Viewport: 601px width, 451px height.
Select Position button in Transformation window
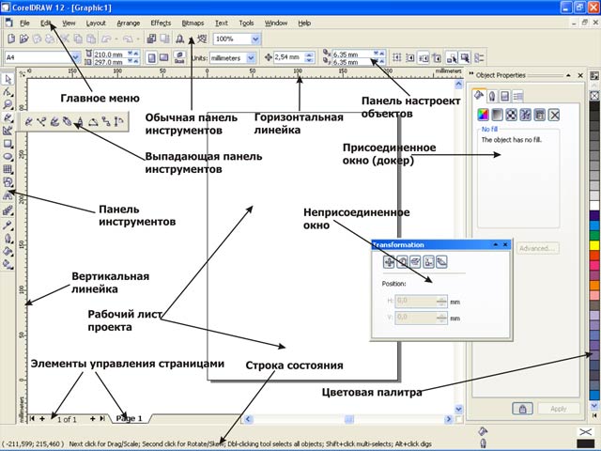click(389, 262)
